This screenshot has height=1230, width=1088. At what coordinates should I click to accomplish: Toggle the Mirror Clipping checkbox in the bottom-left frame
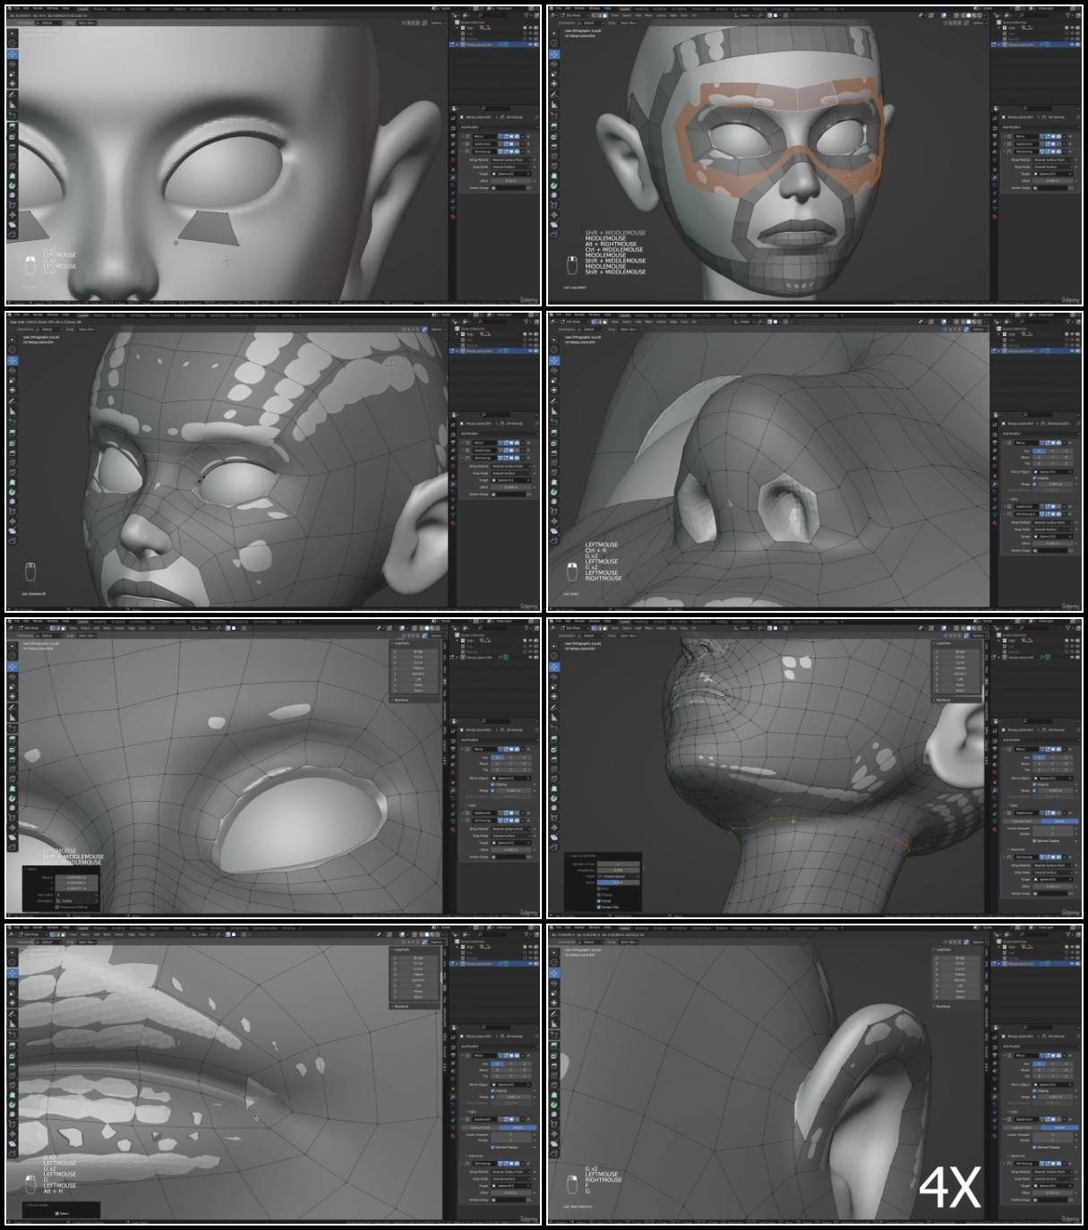tap(493, 1090)
